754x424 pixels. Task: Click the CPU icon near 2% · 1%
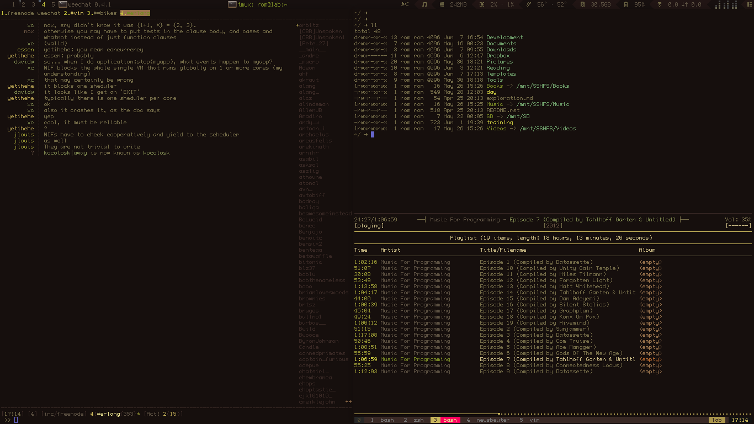coord(482,4)
